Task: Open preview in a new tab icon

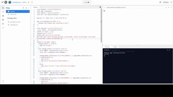Action: pos(169,8)
